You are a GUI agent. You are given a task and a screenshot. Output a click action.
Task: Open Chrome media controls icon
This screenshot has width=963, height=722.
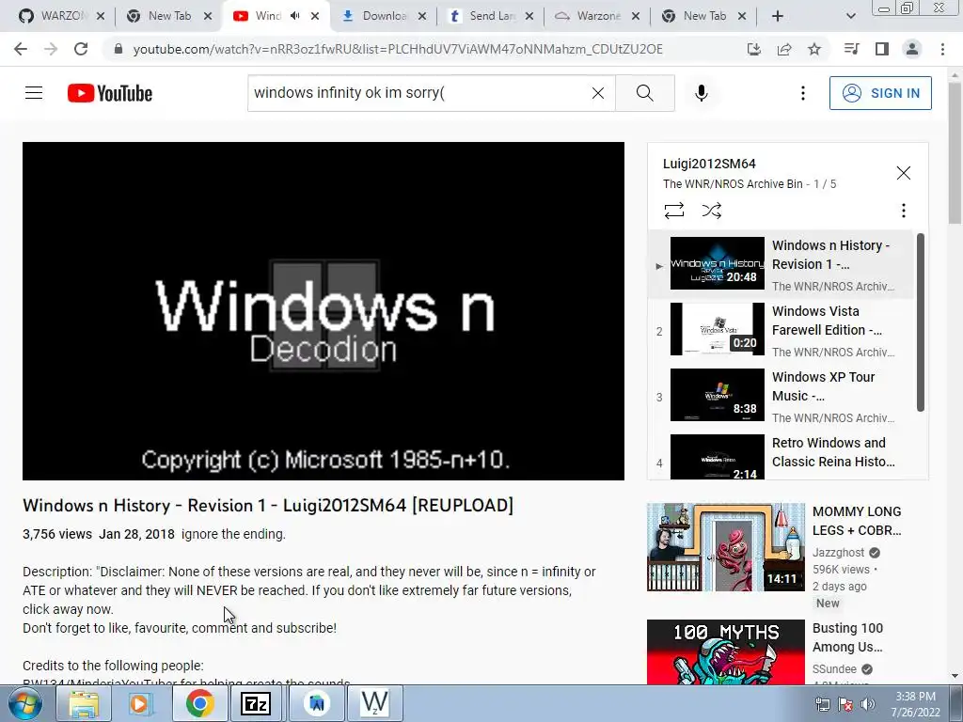[851, 49]
